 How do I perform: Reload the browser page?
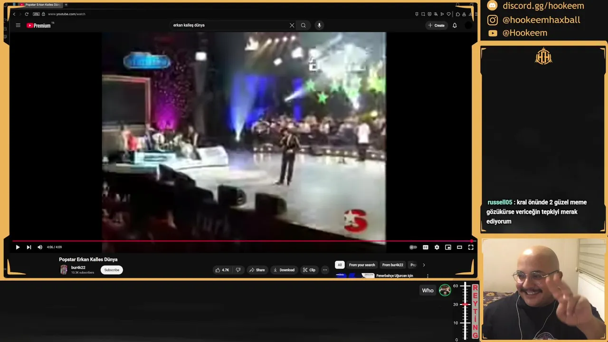pyautogui.click(x=27, y=14)
